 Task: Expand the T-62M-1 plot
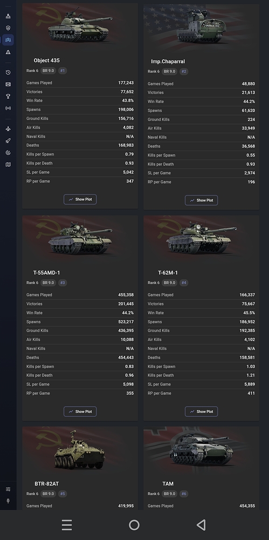201,411
